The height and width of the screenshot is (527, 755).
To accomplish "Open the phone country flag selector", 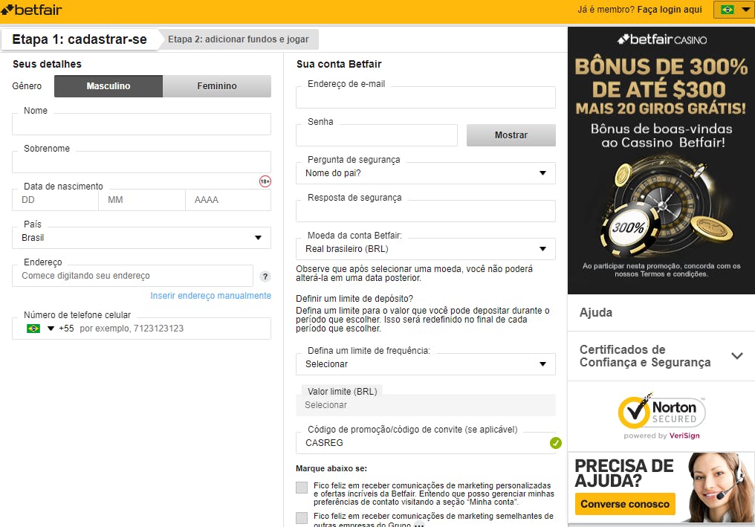I will [40, 329].
